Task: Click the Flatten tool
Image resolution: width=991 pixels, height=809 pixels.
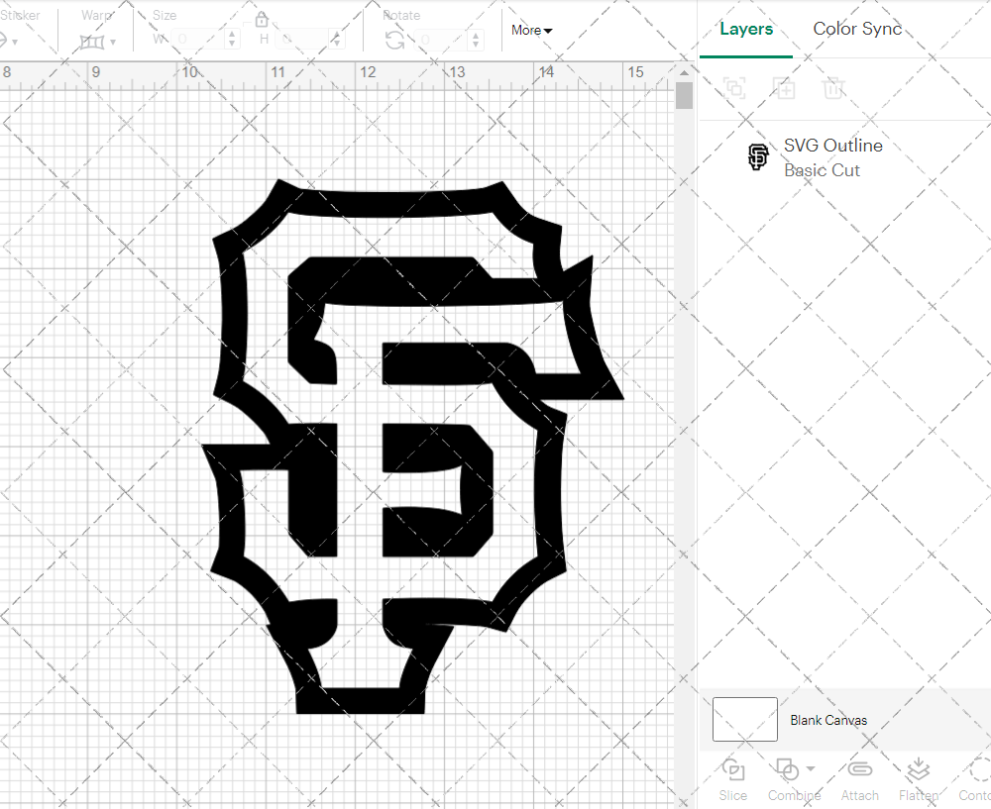Action: (x=919, y=780)
